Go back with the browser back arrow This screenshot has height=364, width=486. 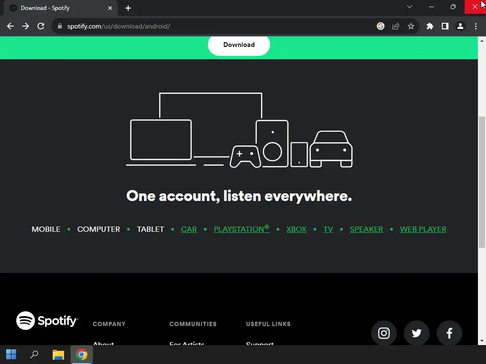10,27
